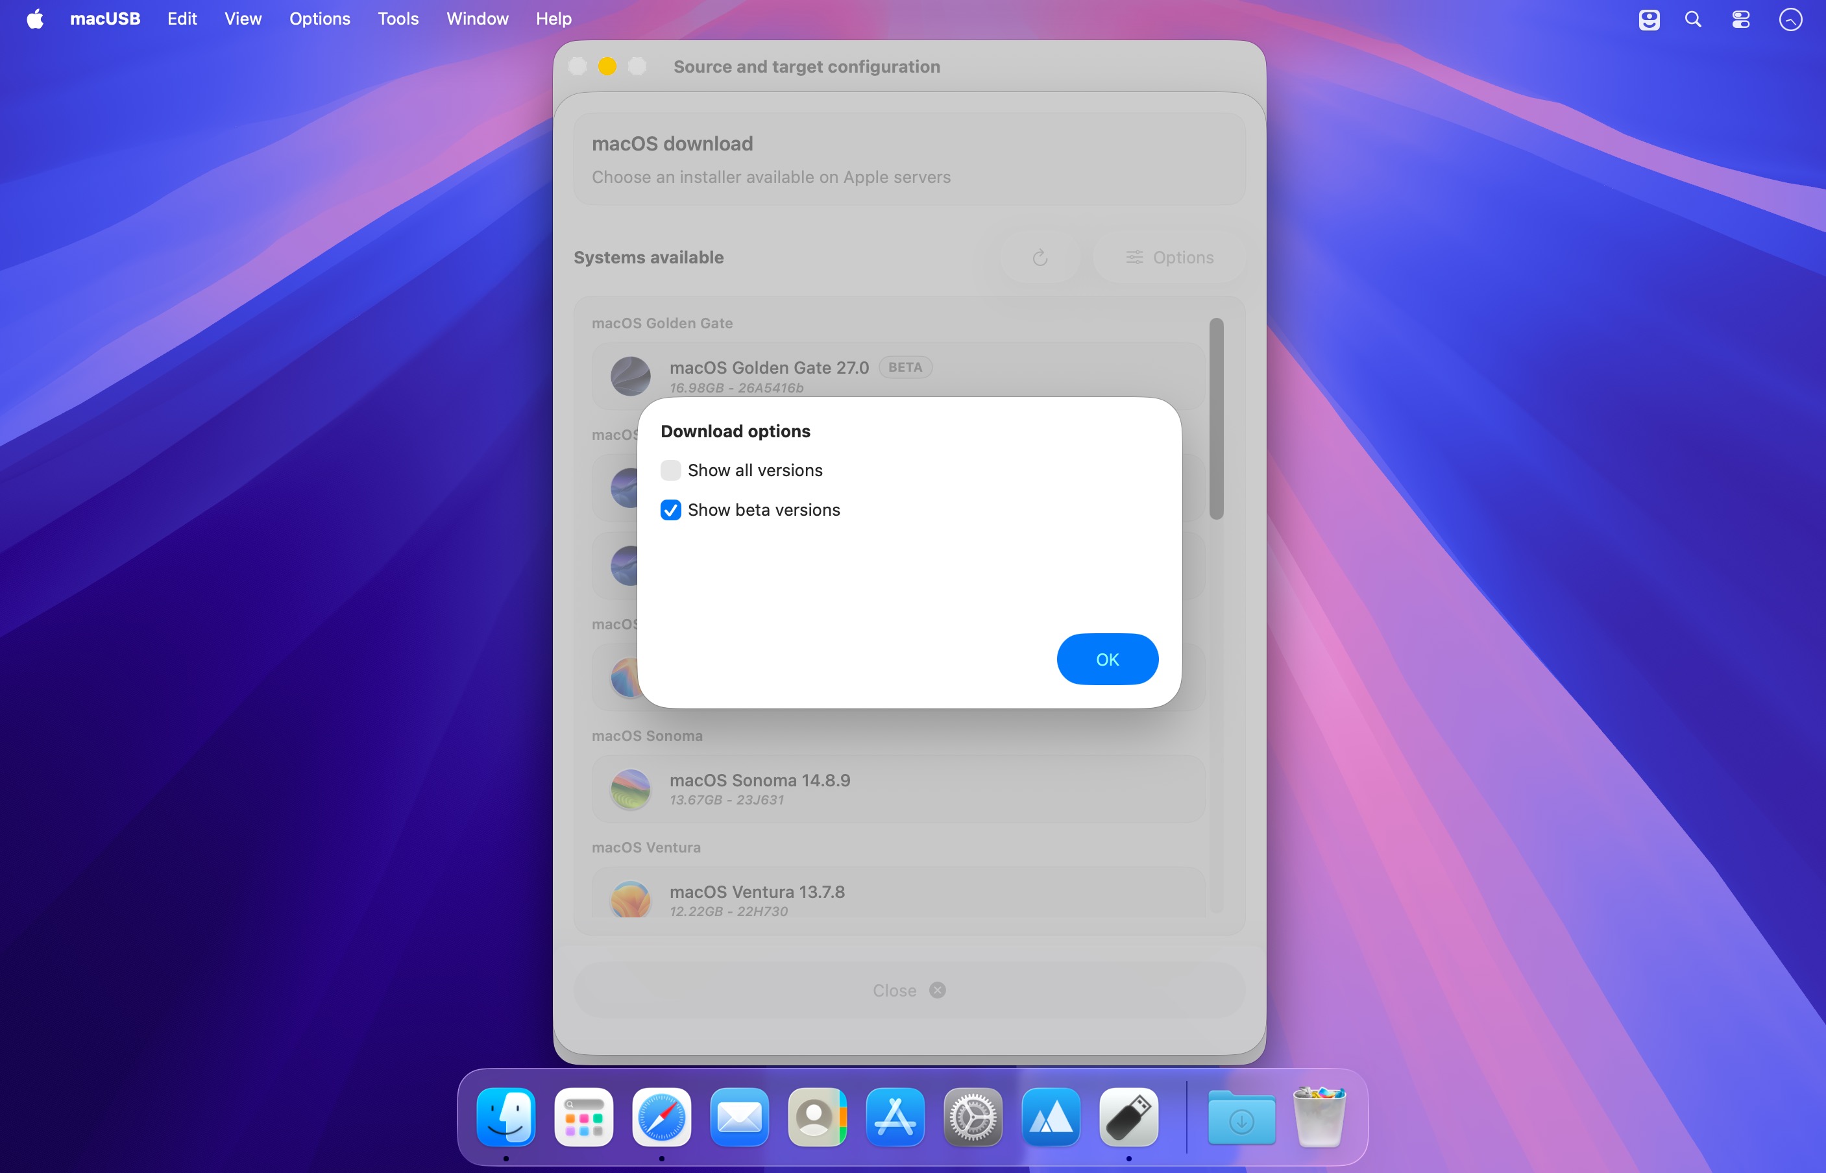Open the View menu
The width and height of the screenshot is (1826, 1173).
pyautogui.click(x=243, y=18)
